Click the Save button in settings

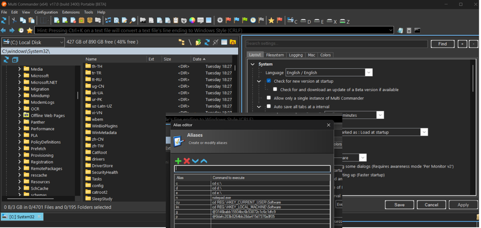(399, 205)
